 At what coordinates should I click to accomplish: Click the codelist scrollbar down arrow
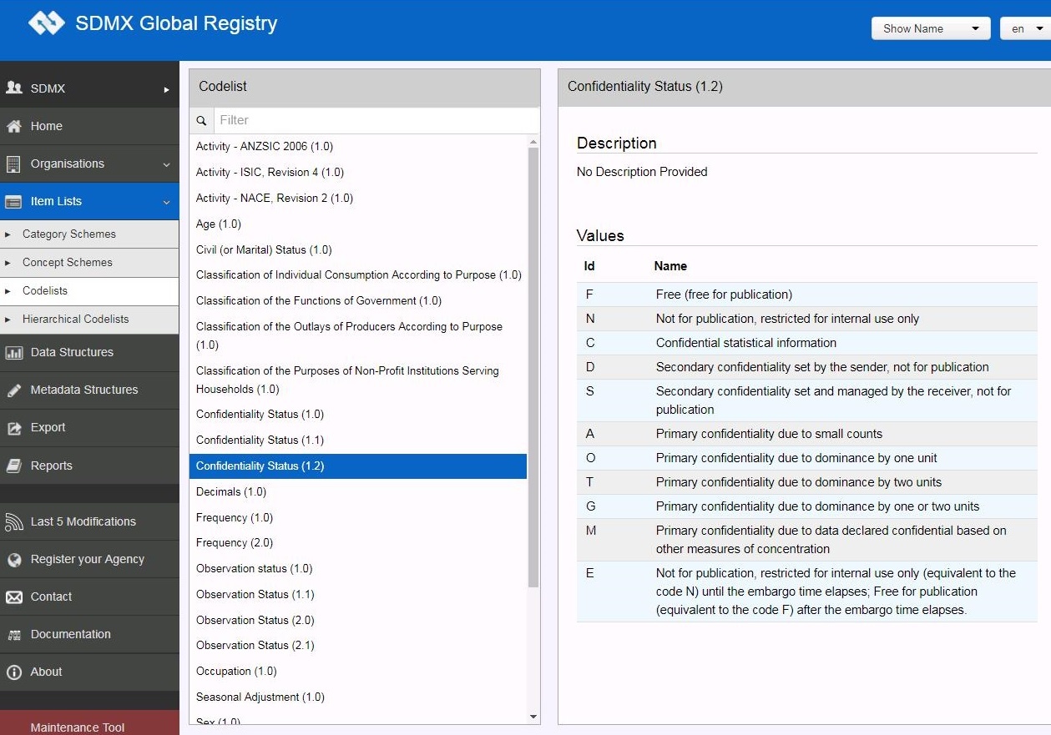[533, 717]
